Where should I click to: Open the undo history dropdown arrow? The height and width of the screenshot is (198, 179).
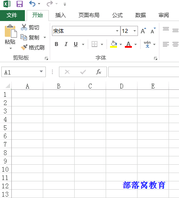pyautogui.click(x=39, y=4)
